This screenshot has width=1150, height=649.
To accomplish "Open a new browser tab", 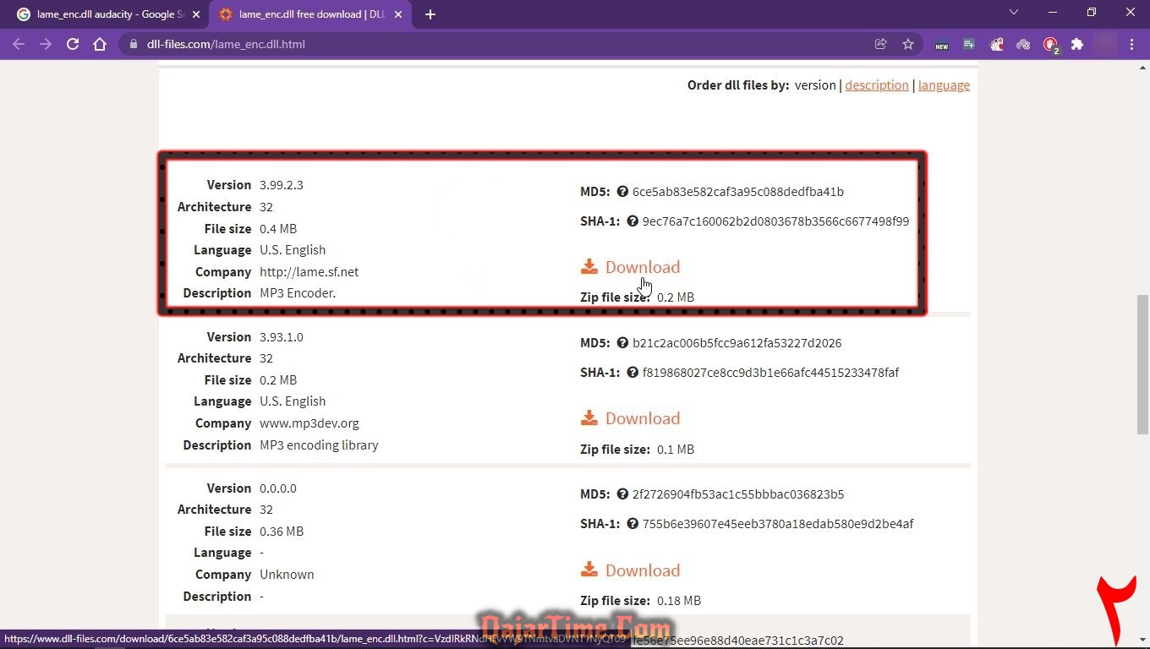I will (x=430, y=14).
